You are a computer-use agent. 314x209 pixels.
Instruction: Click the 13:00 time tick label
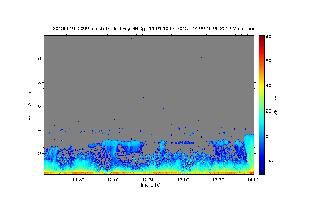click(183, 180)
